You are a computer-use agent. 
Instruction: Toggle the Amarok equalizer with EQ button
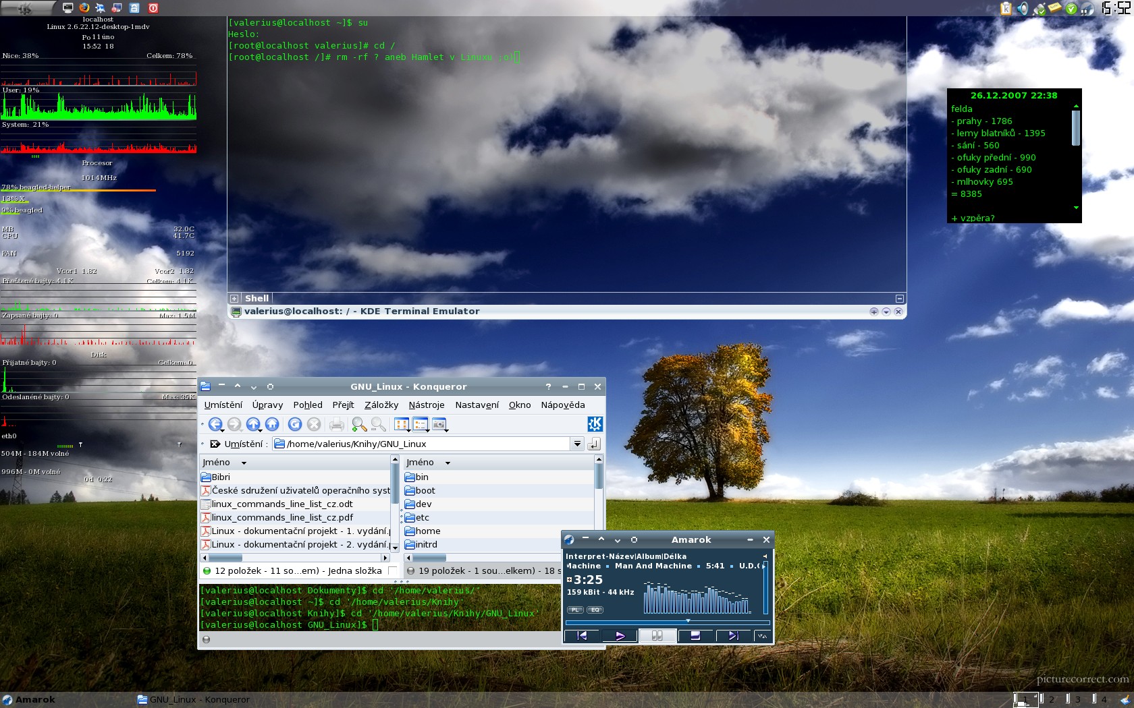[595, 610]
